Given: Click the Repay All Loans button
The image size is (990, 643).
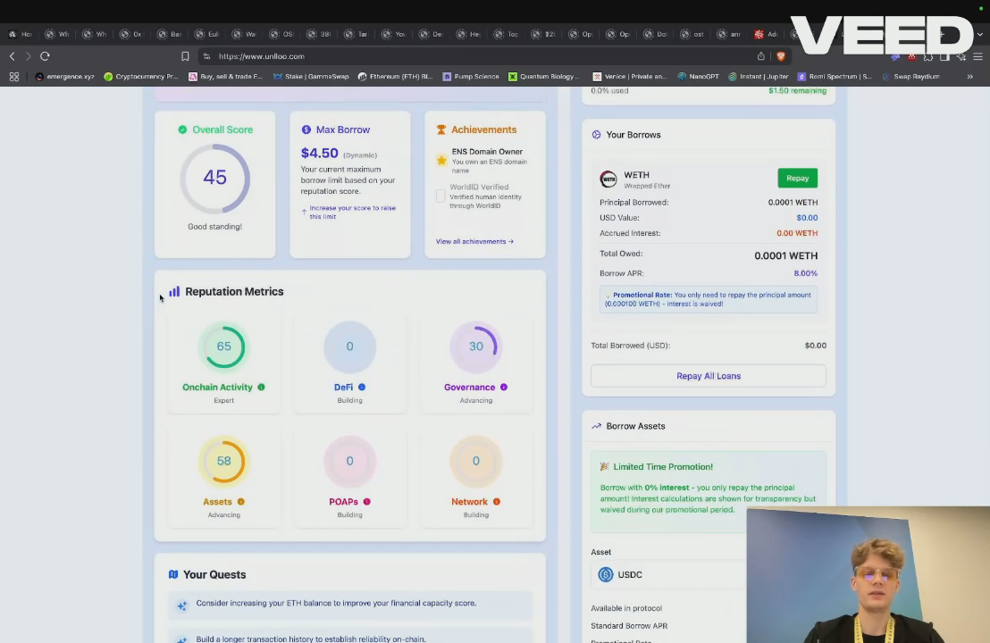Looking at the screenshot, I should (x=709, y=375).
